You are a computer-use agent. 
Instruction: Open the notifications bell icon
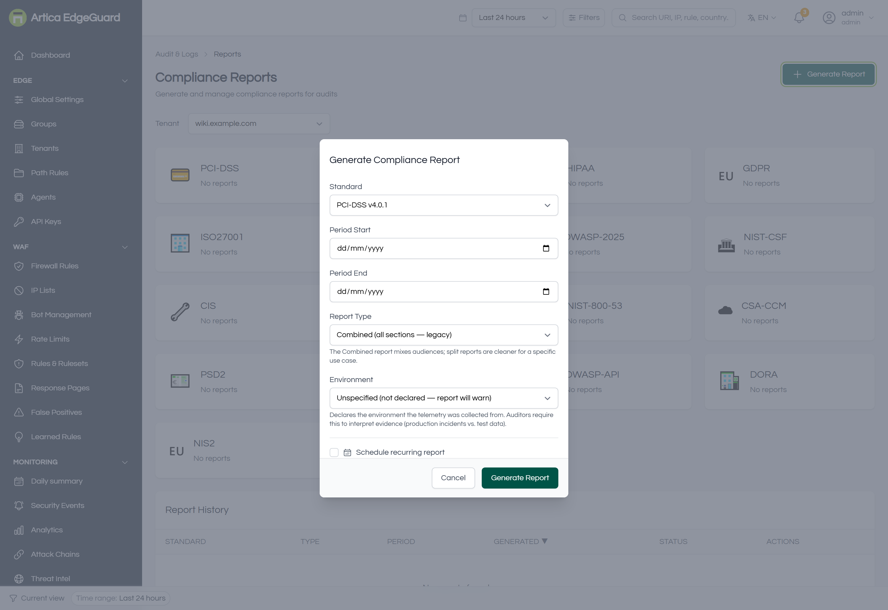coord(799,17)
